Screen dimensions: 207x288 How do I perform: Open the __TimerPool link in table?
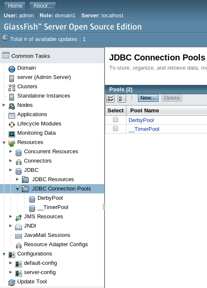click(144, 129)
